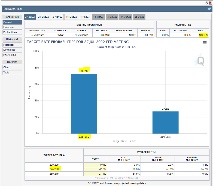The width and height of the screenshot is (213, 186).
Task: Select the 27 Jul22 meeting tab
Action: pyautogui.click(x=30, y=17)
